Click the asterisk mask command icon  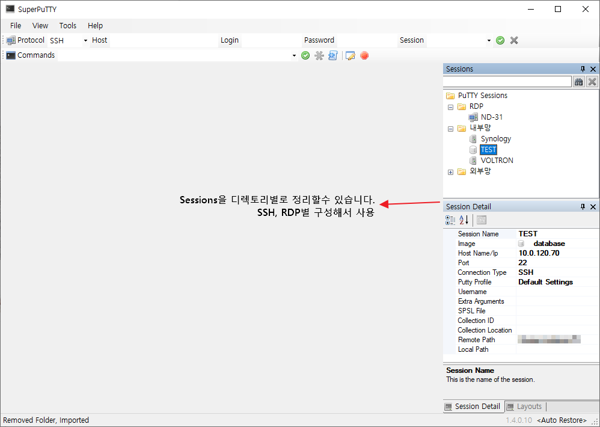319,56
